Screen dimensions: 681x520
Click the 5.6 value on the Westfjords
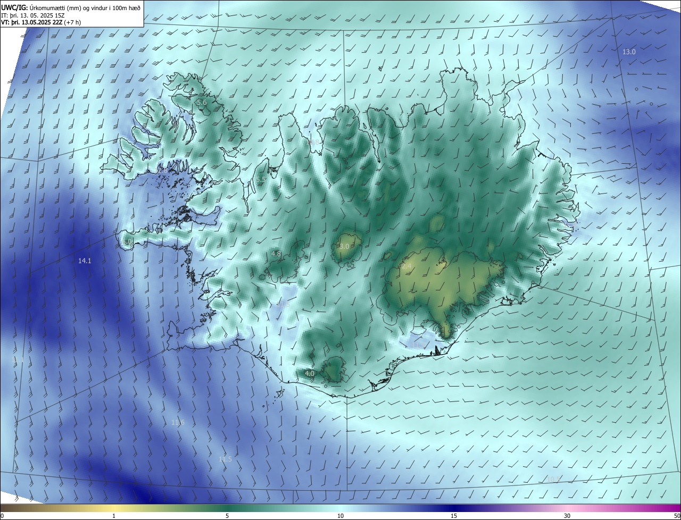[202, 102]
